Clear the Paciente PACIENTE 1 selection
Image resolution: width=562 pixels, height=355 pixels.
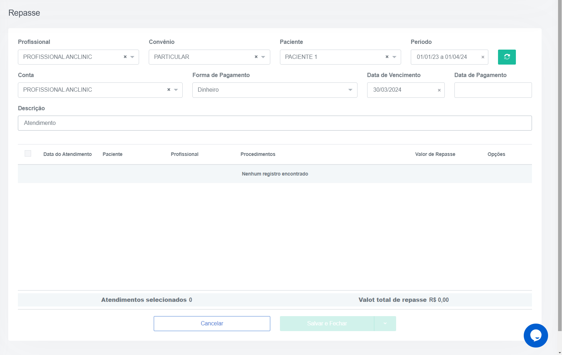(x=387, y=57)
